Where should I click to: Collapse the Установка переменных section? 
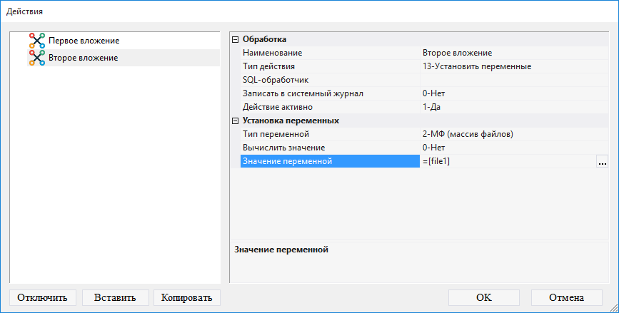(236, 120)
